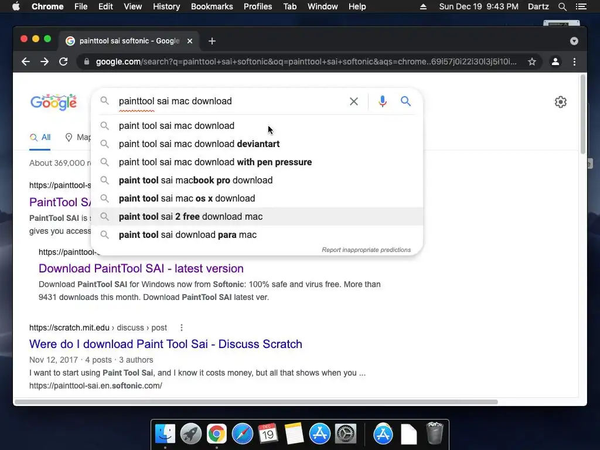This screenshot has width=600, height=450.
Task: Click the Google holiday logo
Action: pyautogui.click(x=53, y=102)
